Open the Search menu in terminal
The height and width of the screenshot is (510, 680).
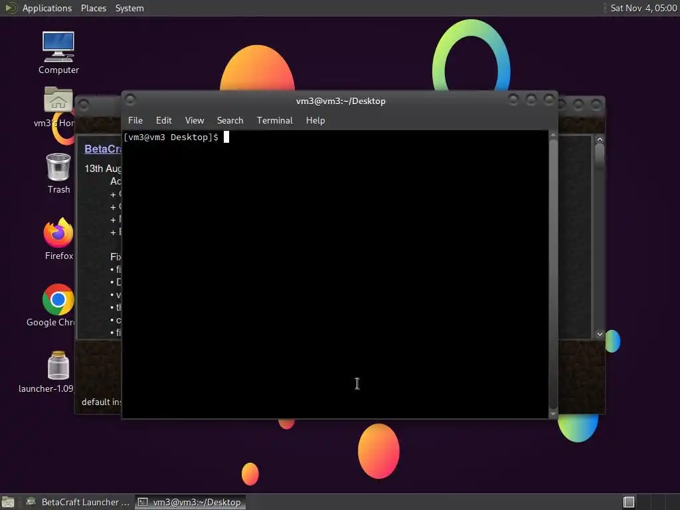pos(230,120)
